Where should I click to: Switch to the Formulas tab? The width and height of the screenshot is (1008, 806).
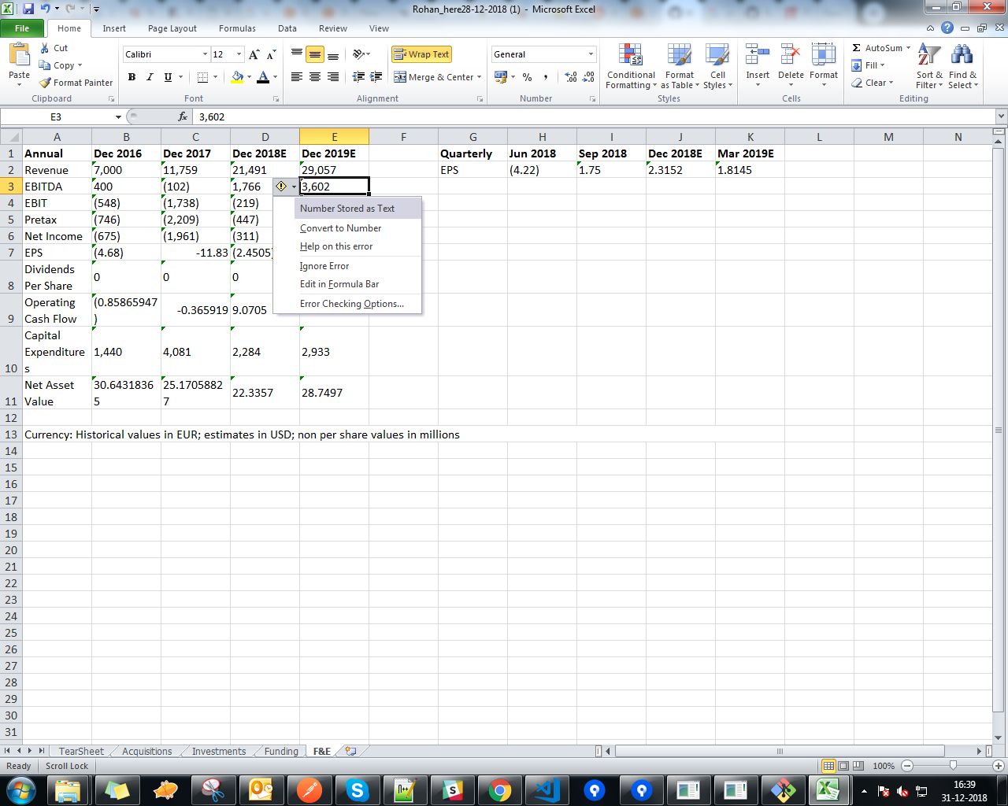click(237, 28)
